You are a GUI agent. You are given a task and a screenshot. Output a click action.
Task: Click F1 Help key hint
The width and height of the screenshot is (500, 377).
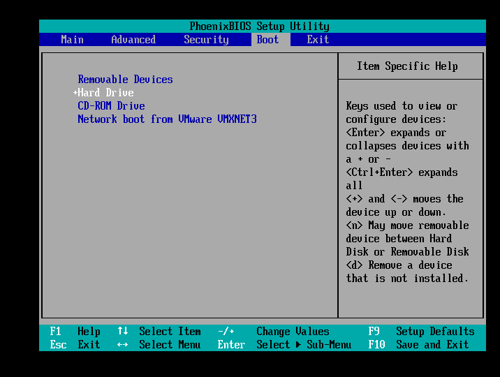(75, 332)
